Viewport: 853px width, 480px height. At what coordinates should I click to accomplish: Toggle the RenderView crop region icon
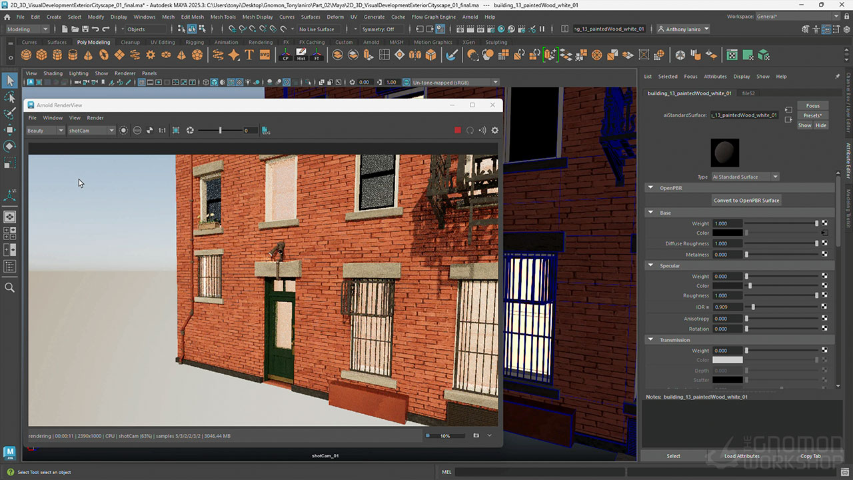(x=176, y=131)
